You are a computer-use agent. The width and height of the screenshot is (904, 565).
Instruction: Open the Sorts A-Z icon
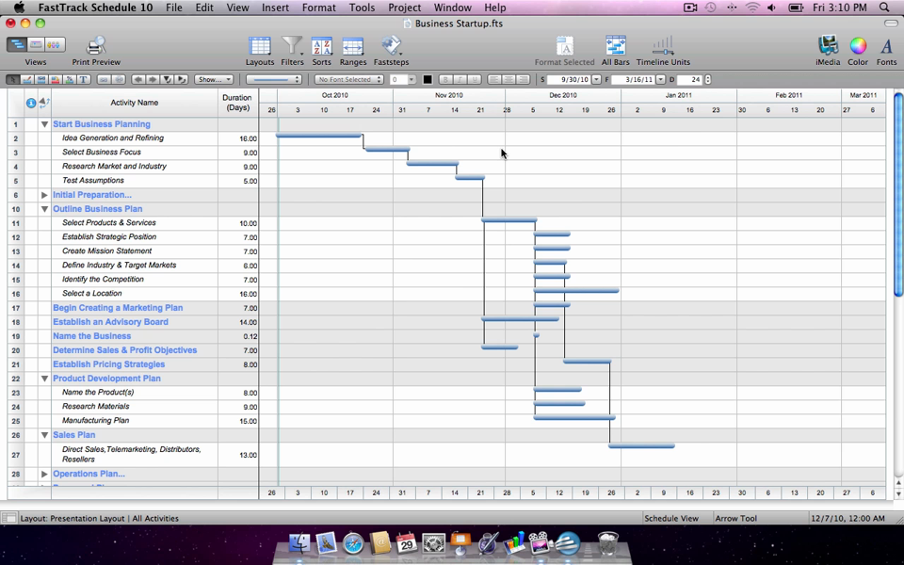click(x=322, y=46)
